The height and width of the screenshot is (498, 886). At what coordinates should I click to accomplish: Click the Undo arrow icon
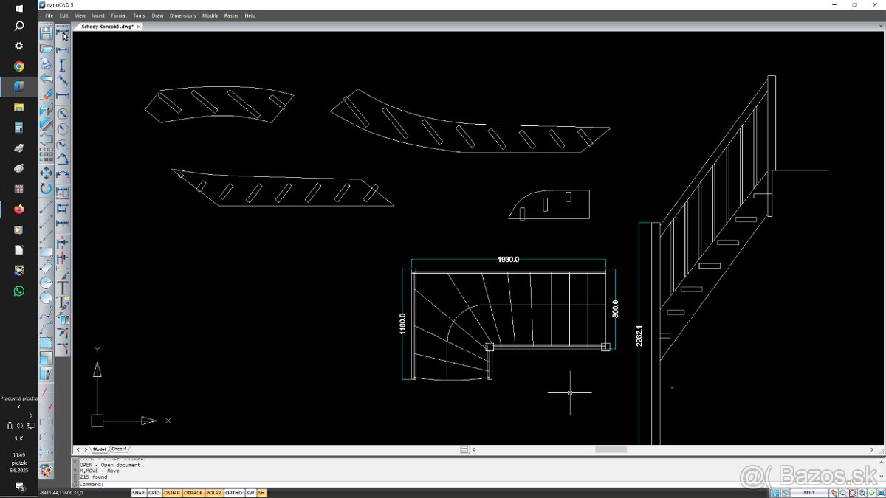[x=46, y=77]
